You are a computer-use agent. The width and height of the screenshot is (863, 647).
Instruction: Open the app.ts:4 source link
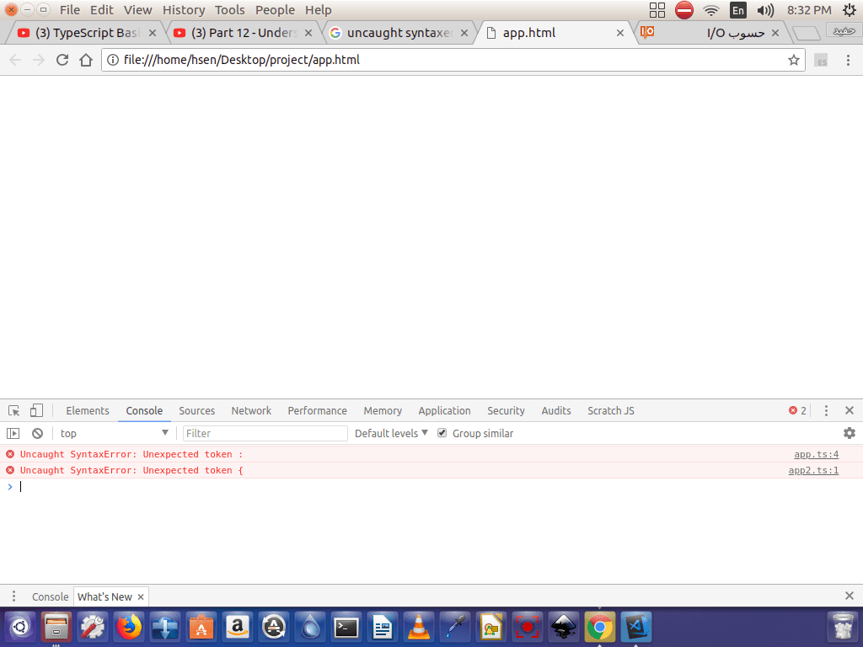816,454
